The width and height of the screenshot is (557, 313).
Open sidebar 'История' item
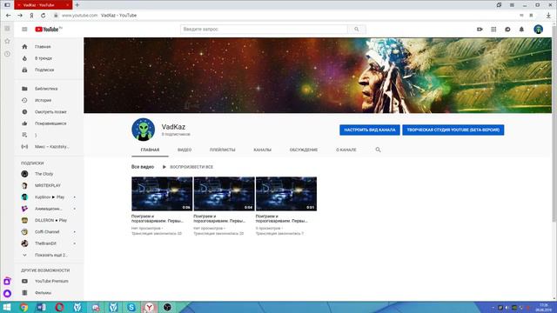click(x=49, y=101)
